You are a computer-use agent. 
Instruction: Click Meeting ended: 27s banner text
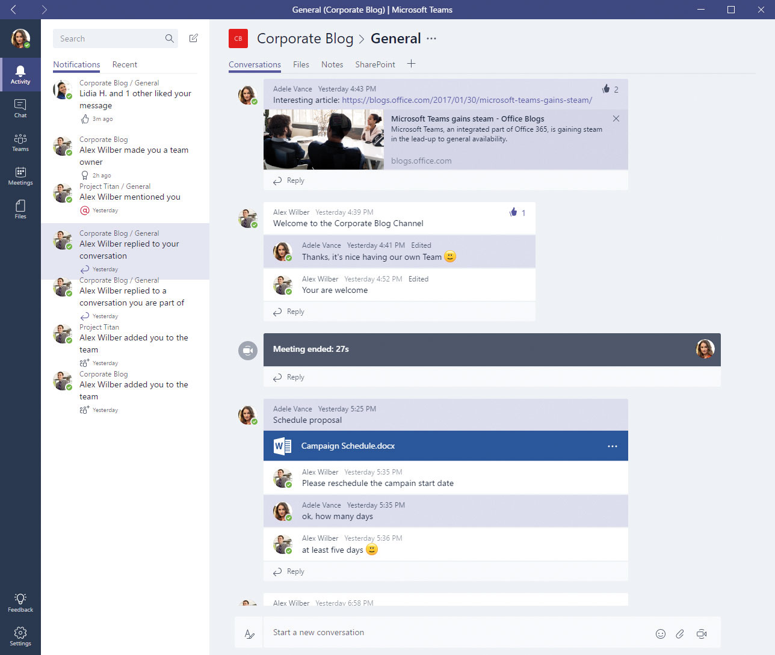pos(311,349)
